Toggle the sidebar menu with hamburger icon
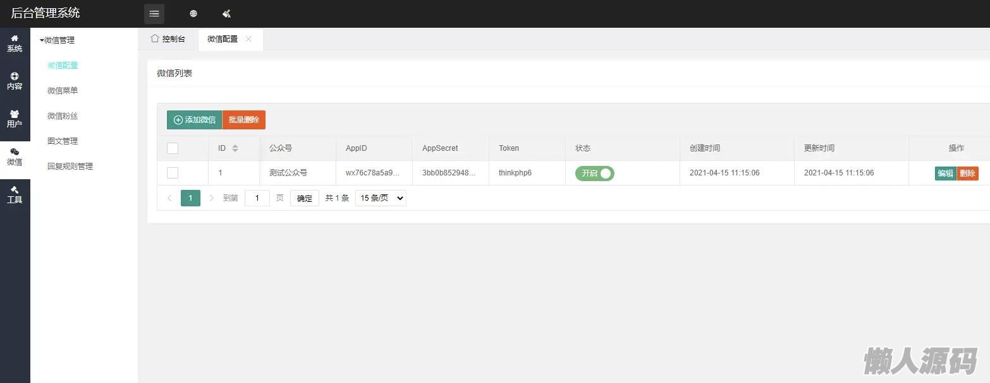 click(154, 13)
